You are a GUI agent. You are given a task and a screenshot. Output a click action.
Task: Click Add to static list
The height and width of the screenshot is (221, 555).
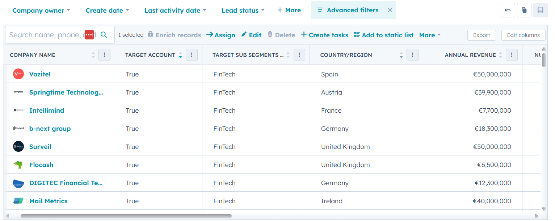[x=384, y=35]
